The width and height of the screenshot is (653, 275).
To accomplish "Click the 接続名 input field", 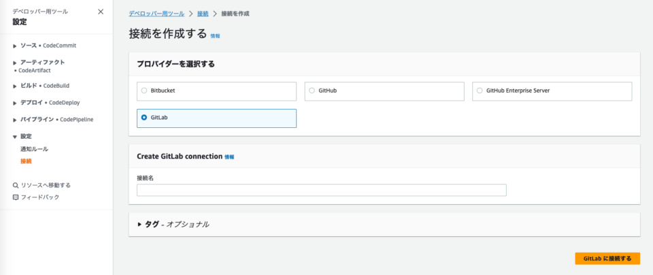I will (x=322, y=190).
